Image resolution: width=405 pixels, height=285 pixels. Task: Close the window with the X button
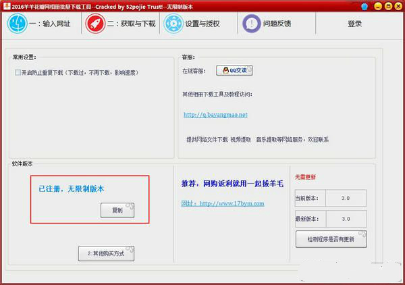click(x=398, y=6)
